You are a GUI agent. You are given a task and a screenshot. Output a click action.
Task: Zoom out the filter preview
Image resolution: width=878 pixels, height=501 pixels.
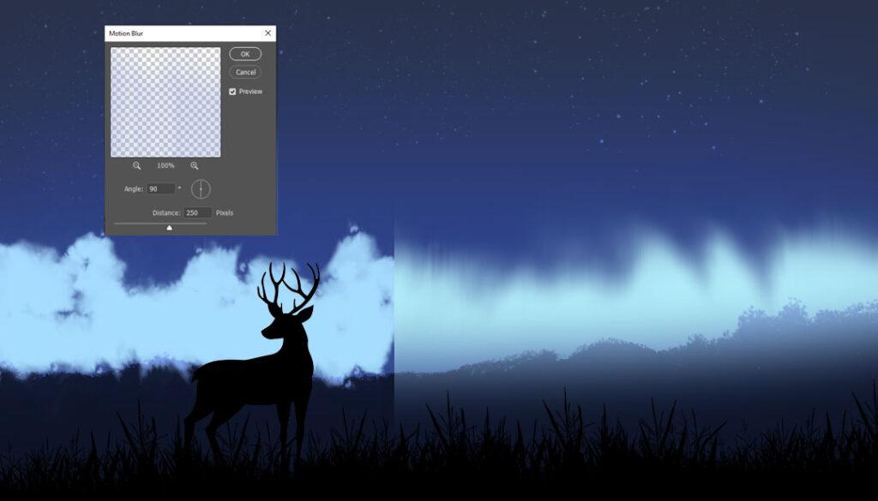tap(136, 165)
